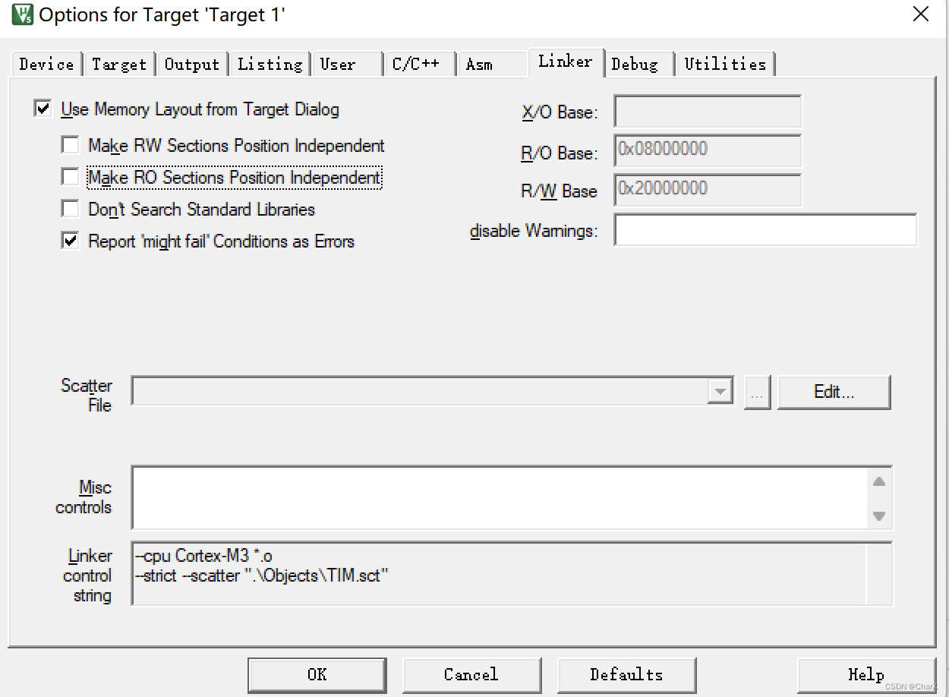Click the X/O Base field
The image size is (949, 697).
pyautogui.click(x=708, y=112)
